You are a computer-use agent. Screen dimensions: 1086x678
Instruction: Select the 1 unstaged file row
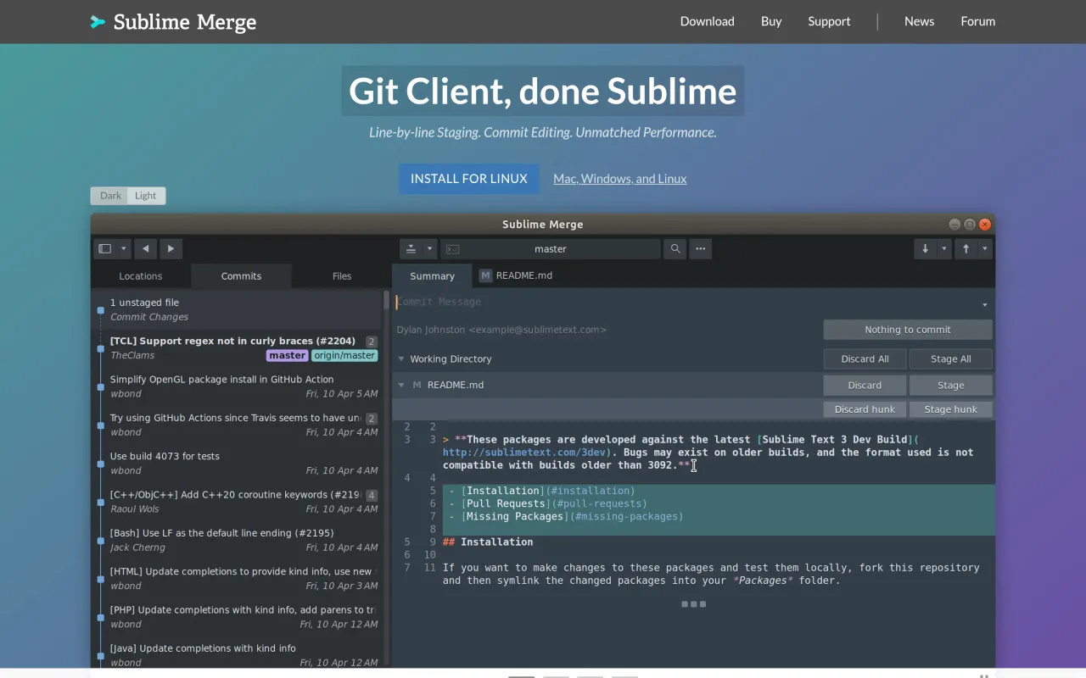pos(238,309)
